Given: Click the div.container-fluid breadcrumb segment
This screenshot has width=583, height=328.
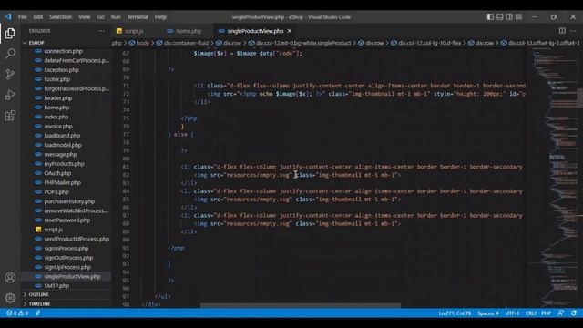Looking at the screenshot, I should pos(182,43).
